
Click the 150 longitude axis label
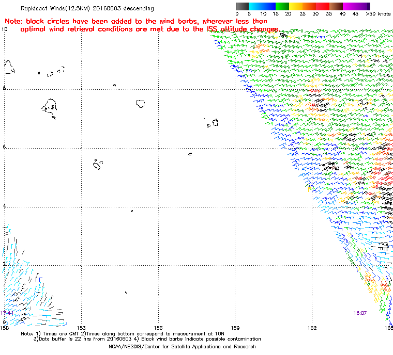click(x=4, y=328)
